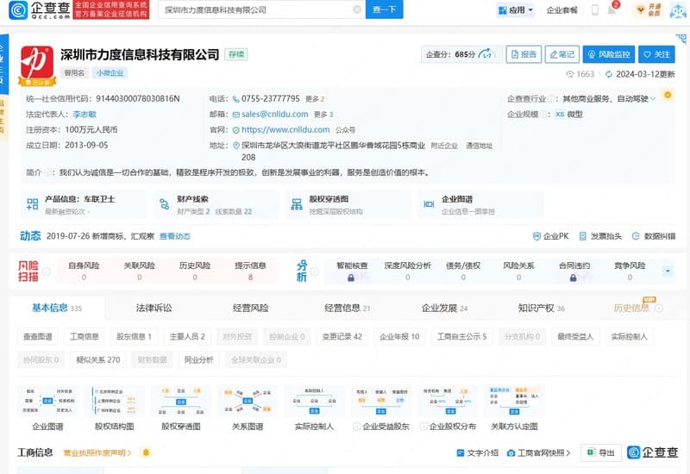Screen dimensions: 690x474
Task: Click the 关注 follow button
Action: tap(656, 54)
